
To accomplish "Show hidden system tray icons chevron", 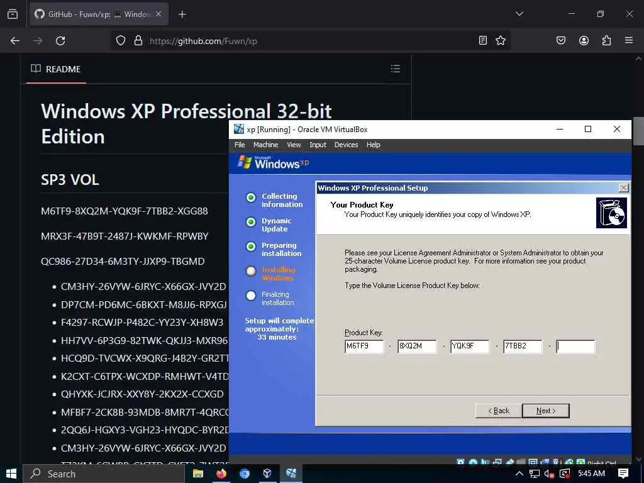I will [x=519, y=474].
